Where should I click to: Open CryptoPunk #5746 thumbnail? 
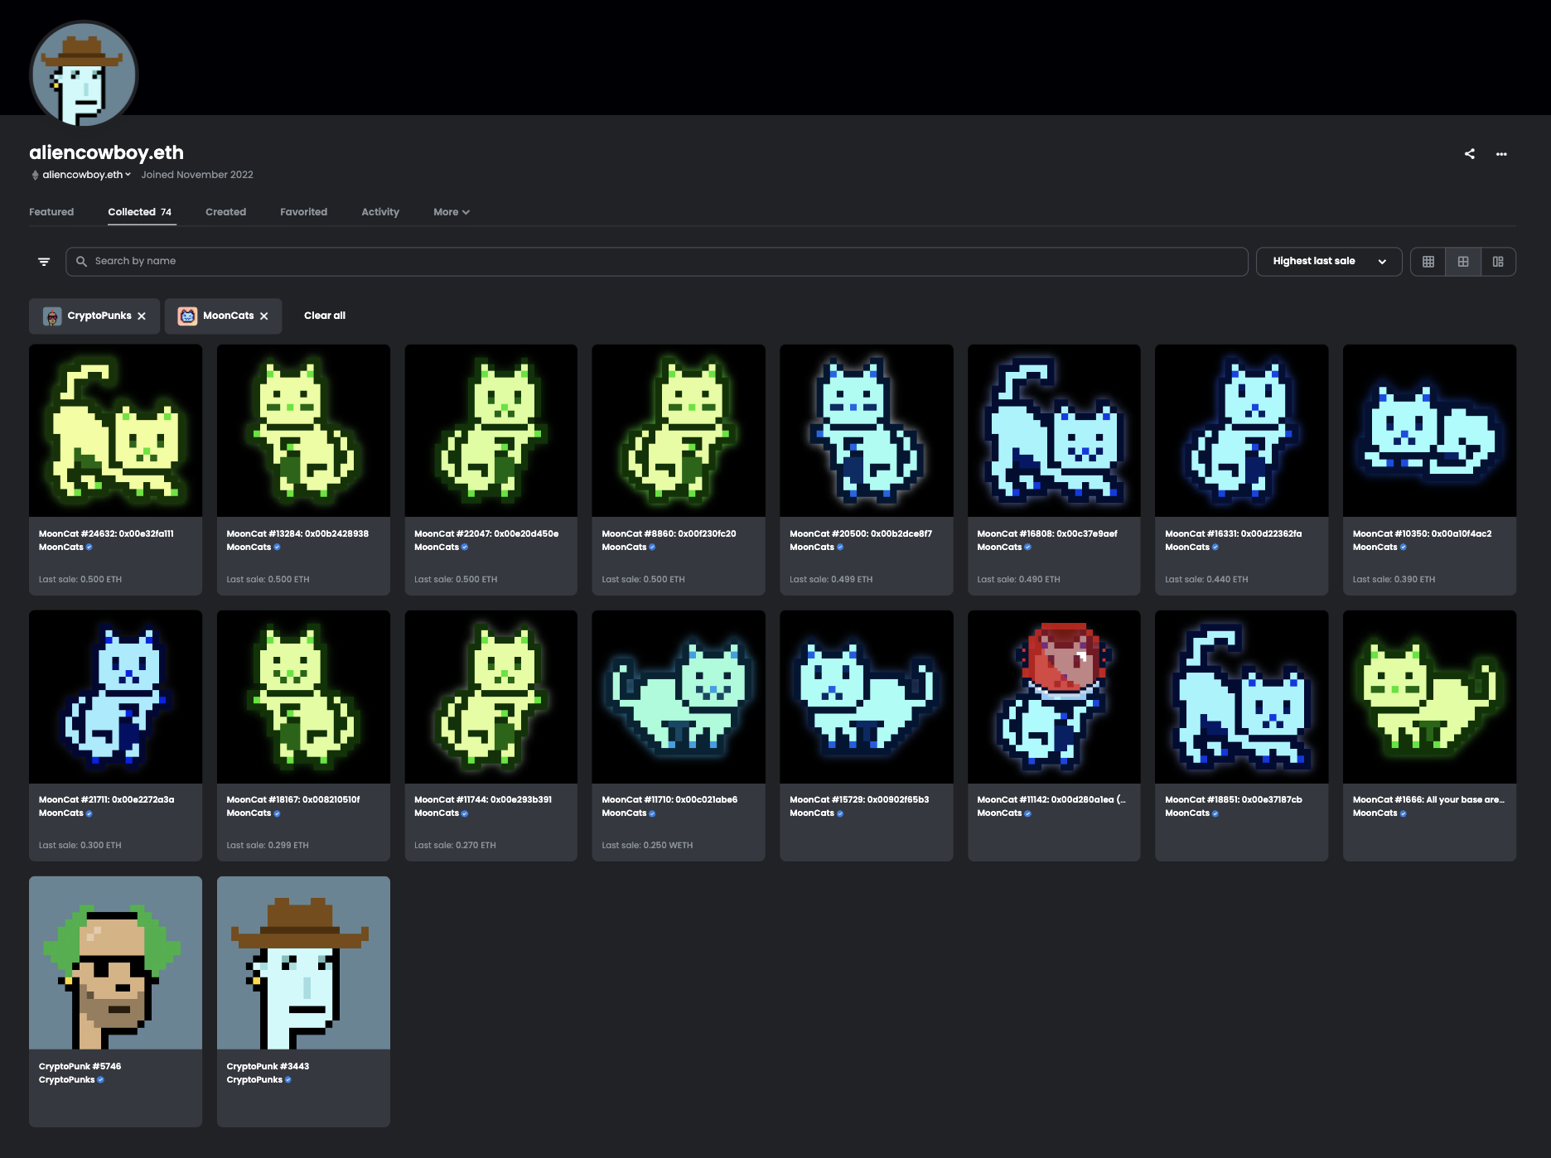[x=116, y=963]
